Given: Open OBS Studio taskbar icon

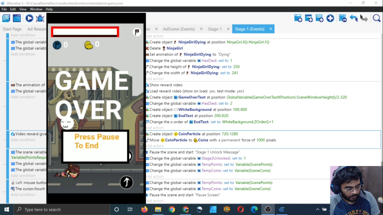Looking at the screenshot, I should (x=268, y=209).
